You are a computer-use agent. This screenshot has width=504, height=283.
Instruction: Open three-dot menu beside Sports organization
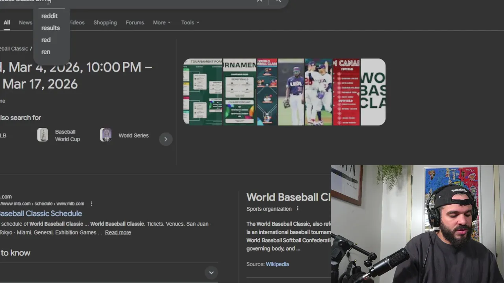pos(298,209)
